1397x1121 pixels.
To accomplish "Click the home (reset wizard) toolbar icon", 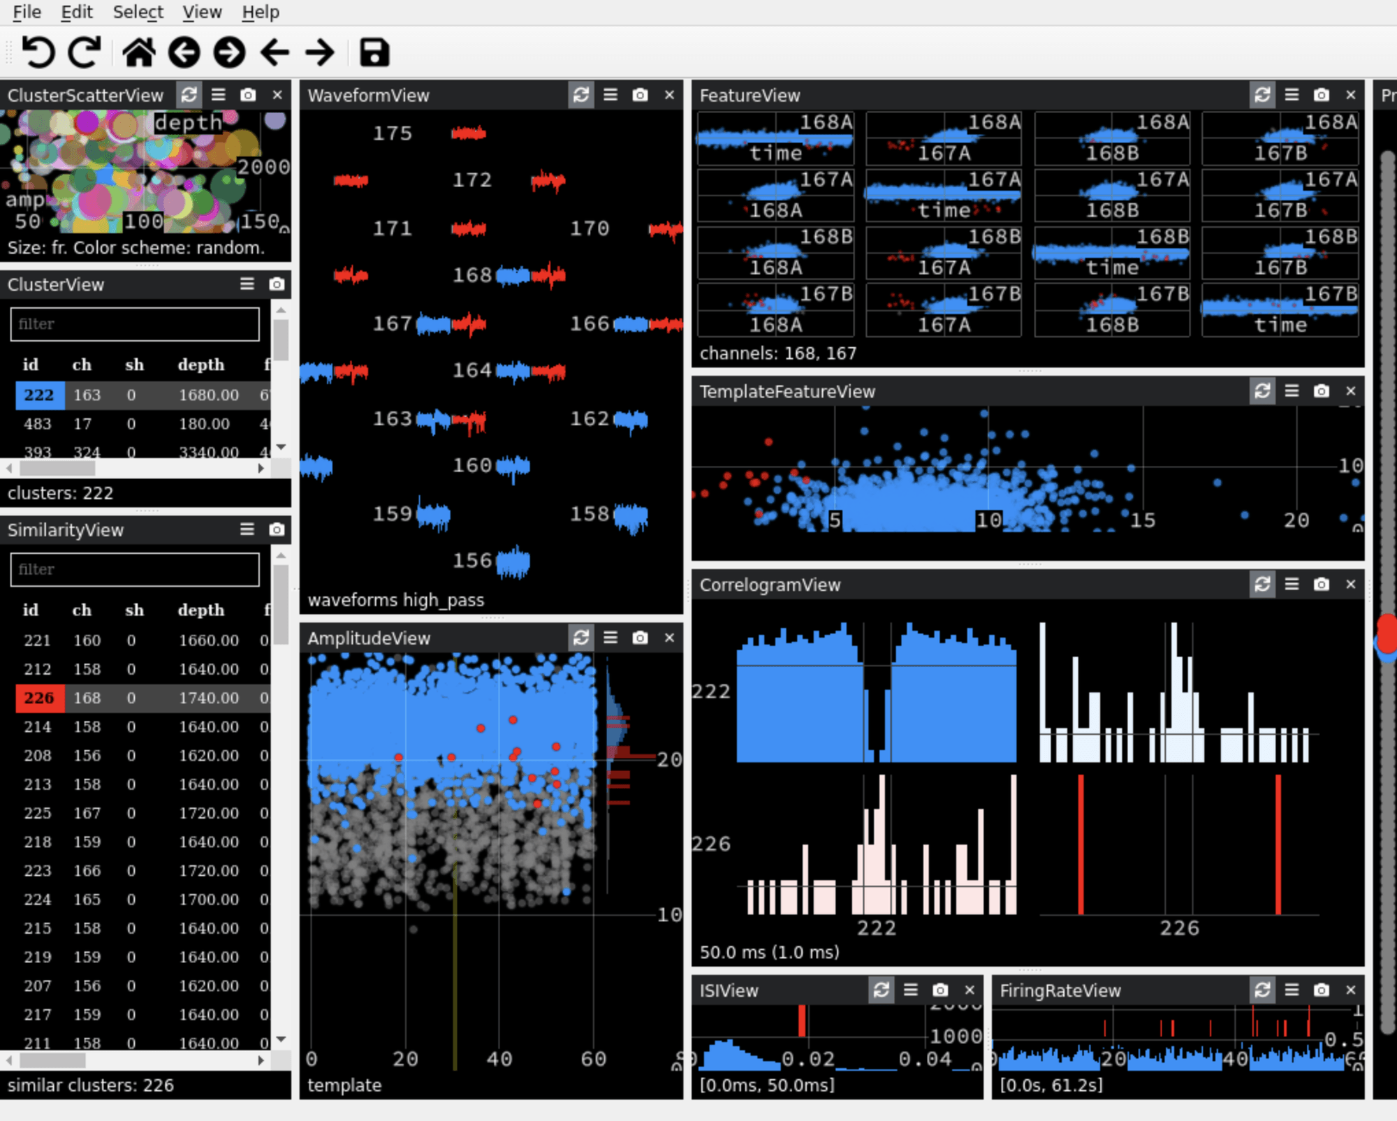I will pyautogui.click(x=138, y=52).
